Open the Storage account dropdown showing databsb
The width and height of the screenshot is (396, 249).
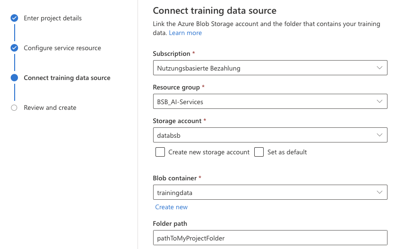click(x=265, y=135)
